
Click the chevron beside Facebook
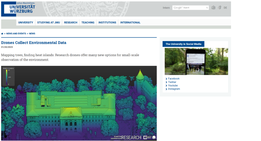coord(166,79)
